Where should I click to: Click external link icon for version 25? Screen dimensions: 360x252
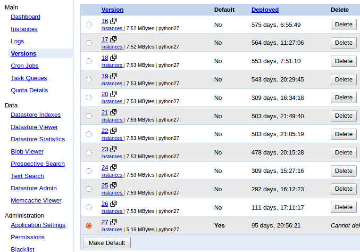pos(114,186)
